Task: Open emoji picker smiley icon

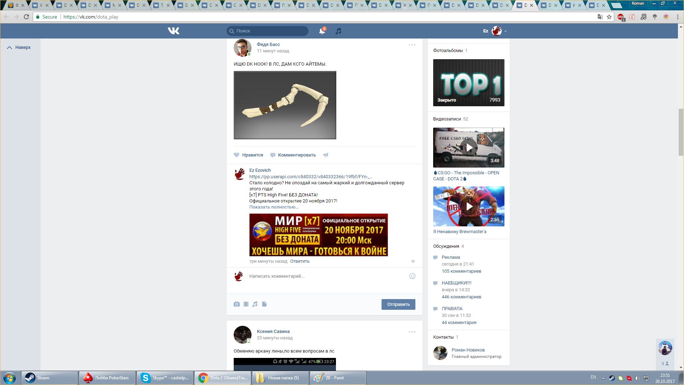Action: click(412, 276)
